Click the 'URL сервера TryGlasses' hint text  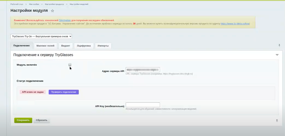(x=159, y=74)
